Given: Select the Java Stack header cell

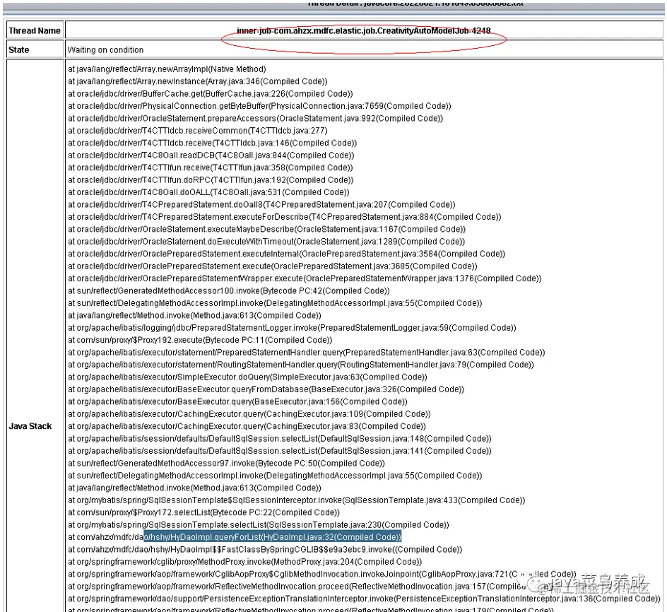Looking at the screenshot, I should [35, 426].
